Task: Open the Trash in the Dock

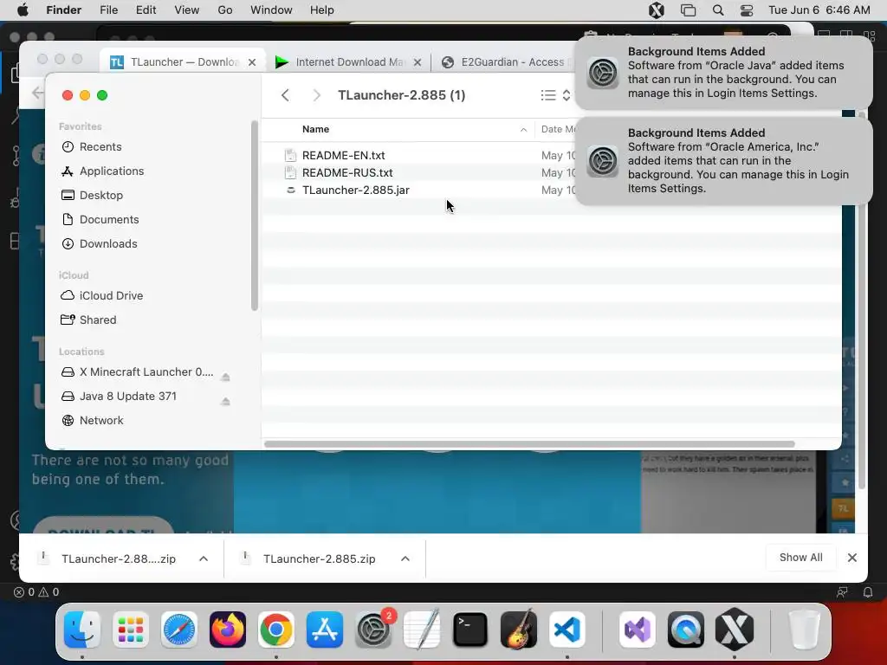Action: coord(805,629)
